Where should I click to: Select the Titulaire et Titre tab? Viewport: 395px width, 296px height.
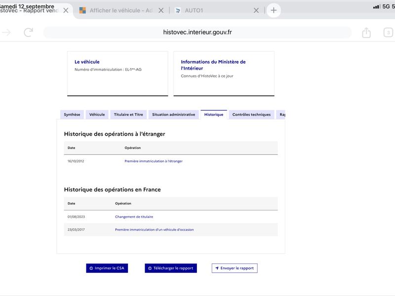pos(128,114)
